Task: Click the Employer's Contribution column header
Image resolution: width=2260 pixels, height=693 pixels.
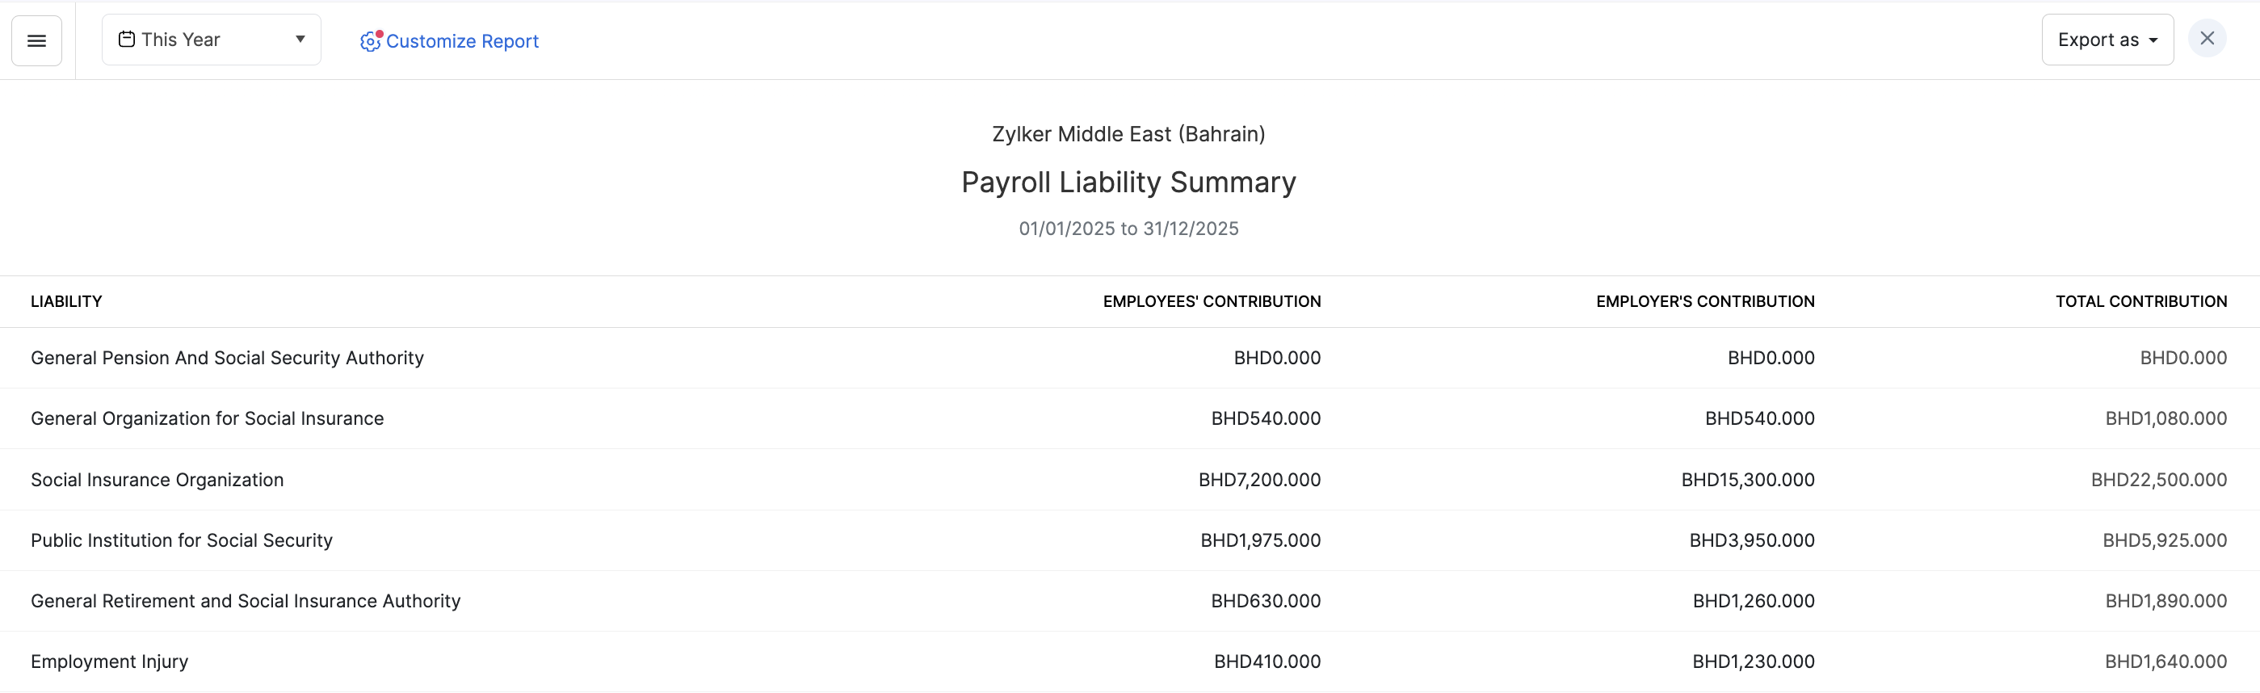Action: click(x=1704, y=302)
